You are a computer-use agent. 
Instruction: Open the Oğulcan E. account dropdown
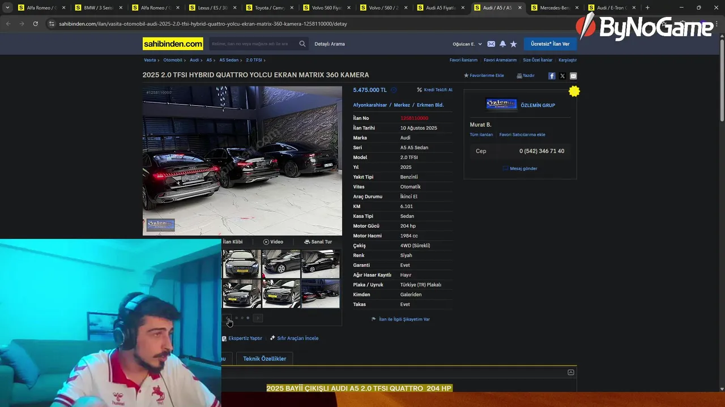467,44
